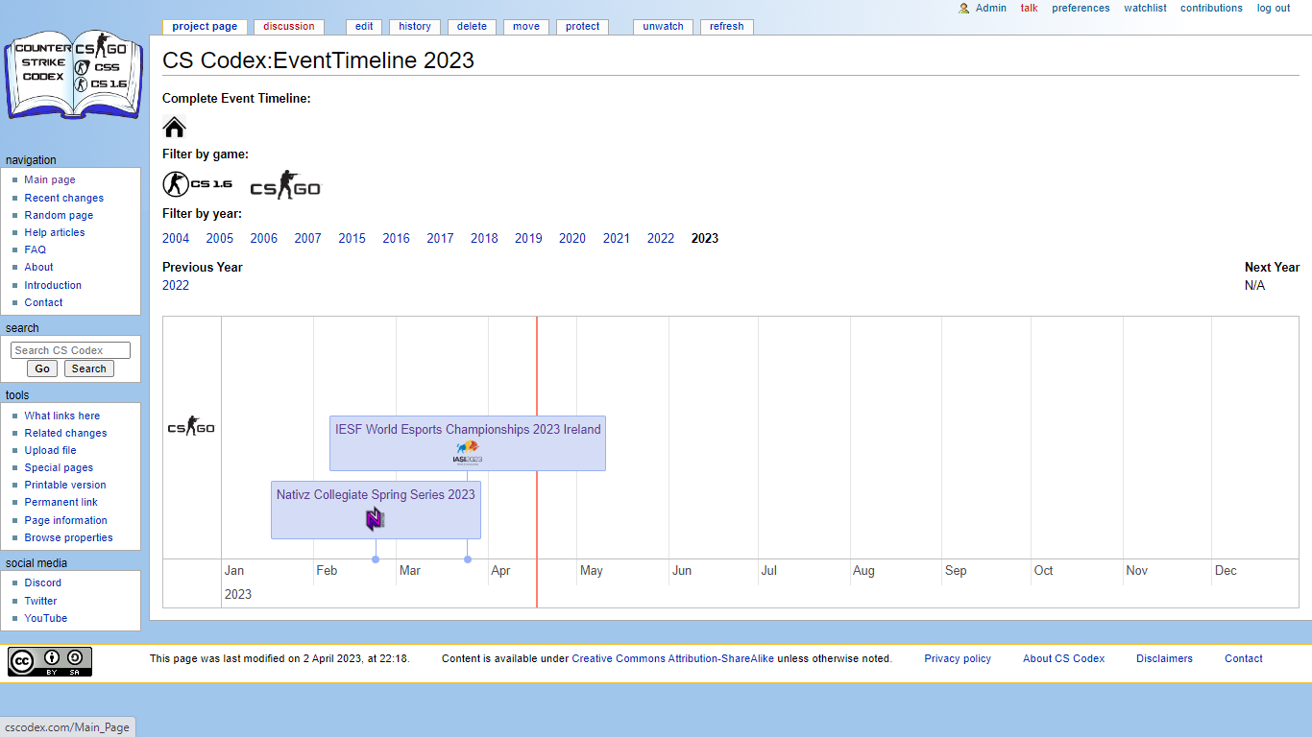Select year 2022 in the year filter
Viewport: 1312px width, 737px height.
click(x=660, y=239)
